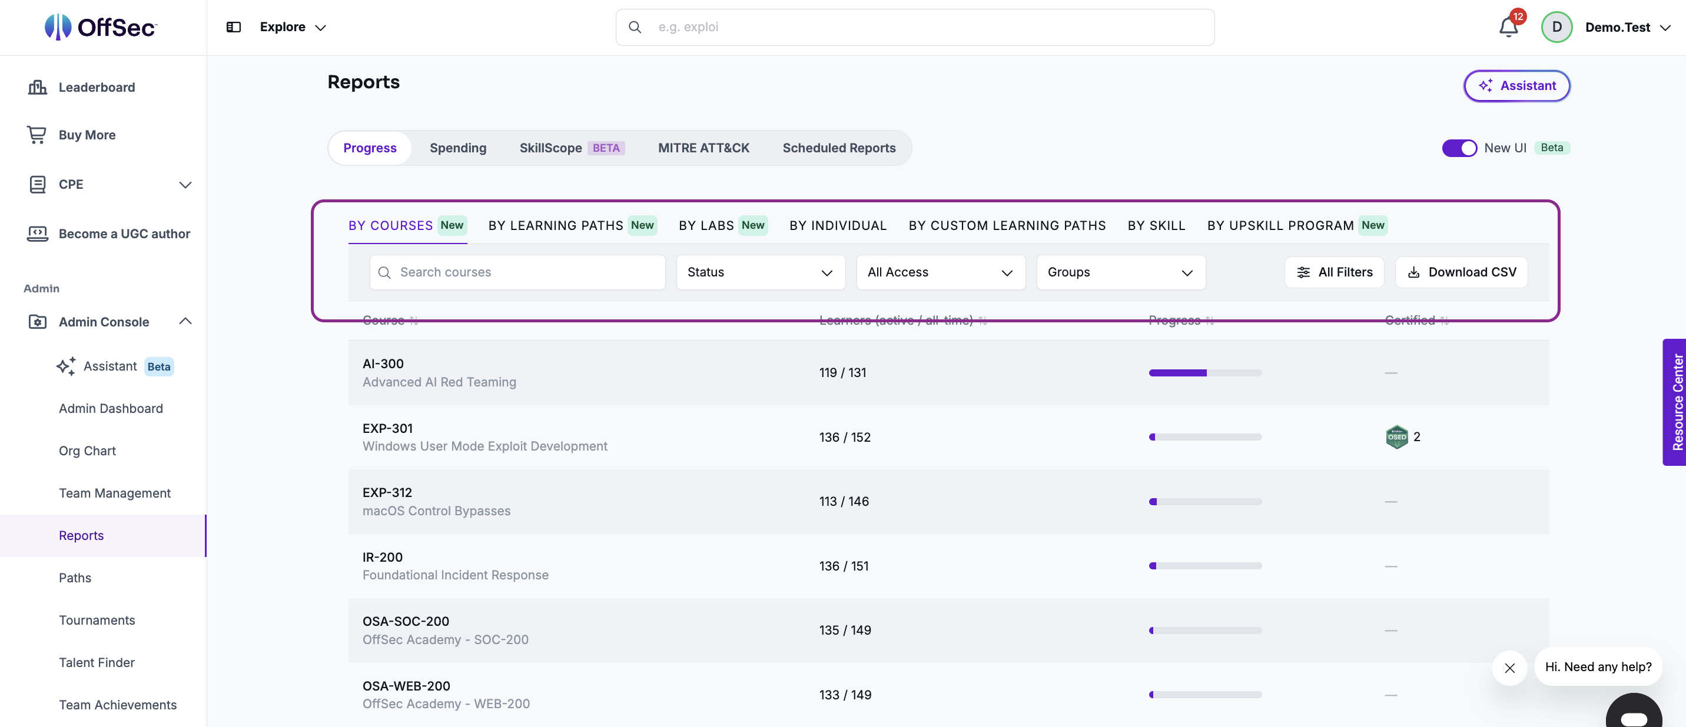Switch to the SkillScope tab
1686x727 pixels.
572,148
